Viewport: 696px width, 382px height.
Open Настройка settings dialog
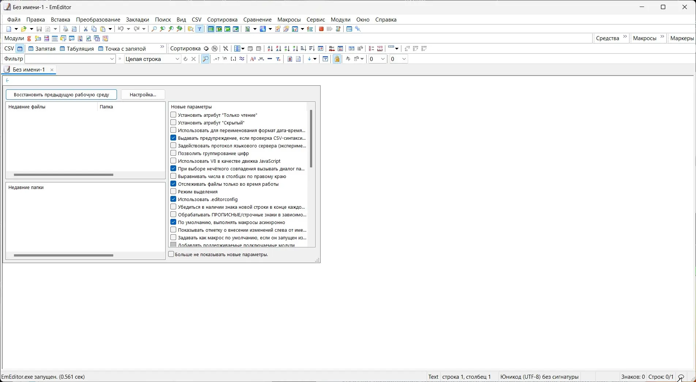[x=143, y=94]
